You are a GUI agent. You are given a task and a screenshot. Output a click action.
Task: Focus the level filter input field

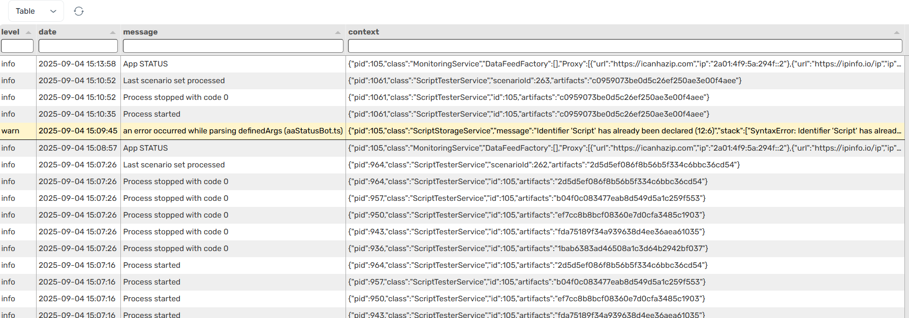17,46
